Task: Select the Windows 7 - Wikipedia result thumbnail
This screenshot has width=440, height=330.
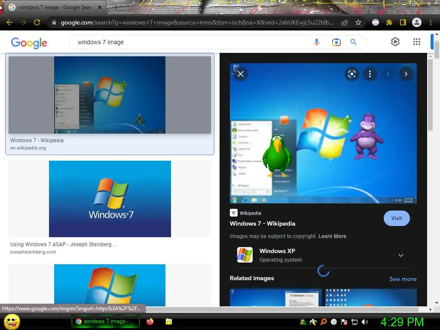Action: point(110,95)
